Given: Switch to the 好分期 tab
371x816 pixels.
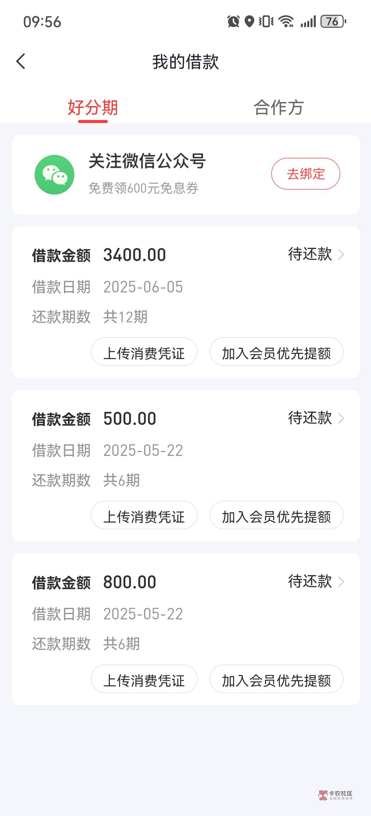Looking at the screenshot, I should pyautogui.click(x=93, y=108).
